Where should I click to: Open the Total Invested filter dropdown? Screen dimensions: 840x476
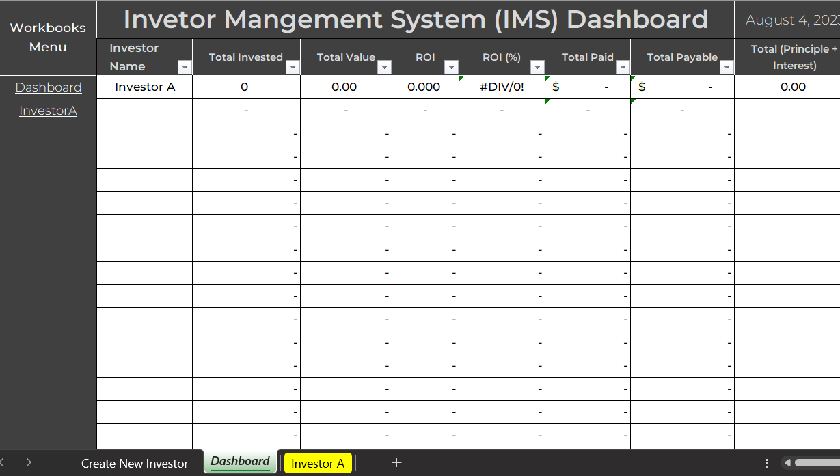pos(293,67)
